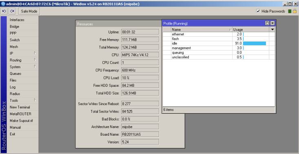Click the Free HDD Space field
This screenshot has width=299, height=154.
click(140, 86)
